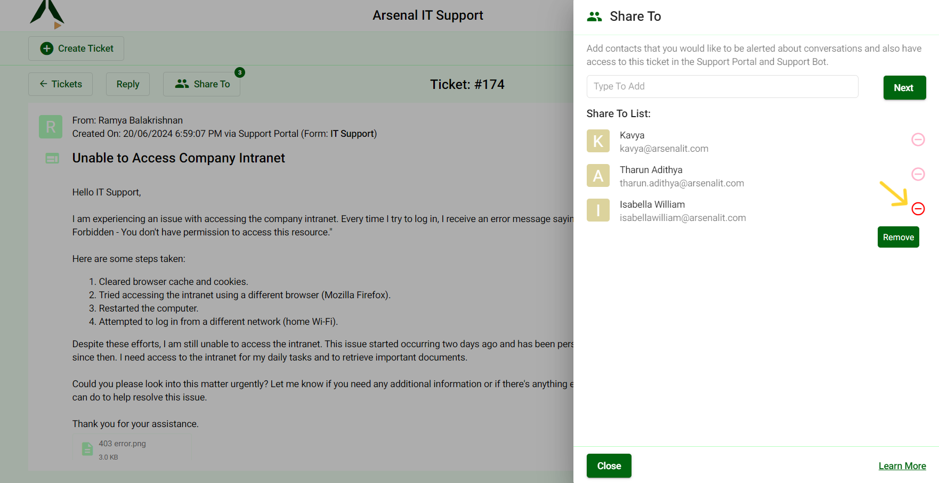Image resolution: width=939 pixels, height=483 pixels.
Task: Click the red remove icon for Isabella William
Action: (x=918, y=209)
